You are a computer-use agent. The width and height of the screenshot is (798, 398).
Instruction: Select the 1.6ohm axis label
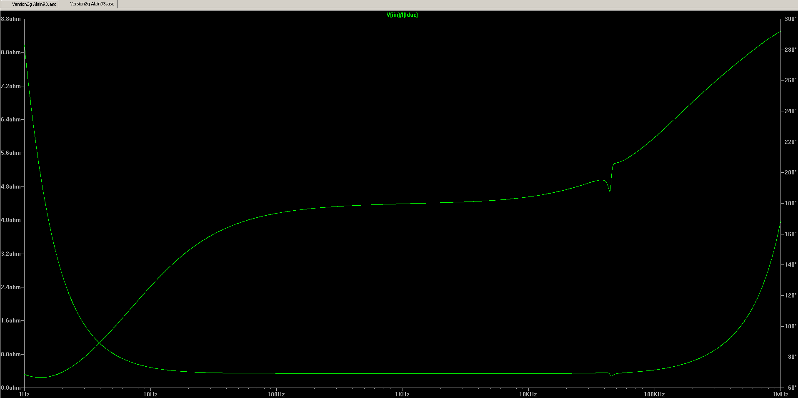[10, 321]
